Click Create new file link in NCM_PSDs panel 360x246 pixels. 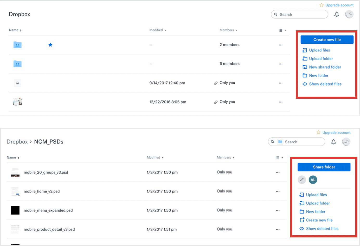click(316, 220)
